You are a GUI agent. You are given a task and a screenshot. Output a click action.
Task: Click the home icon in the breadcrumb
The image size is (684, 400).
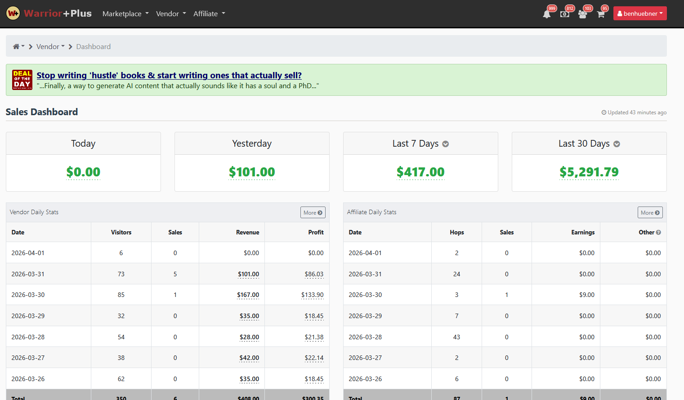[16, 46]
